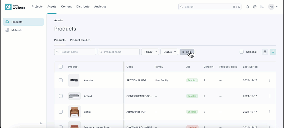Switch to grid view layout

265,52
